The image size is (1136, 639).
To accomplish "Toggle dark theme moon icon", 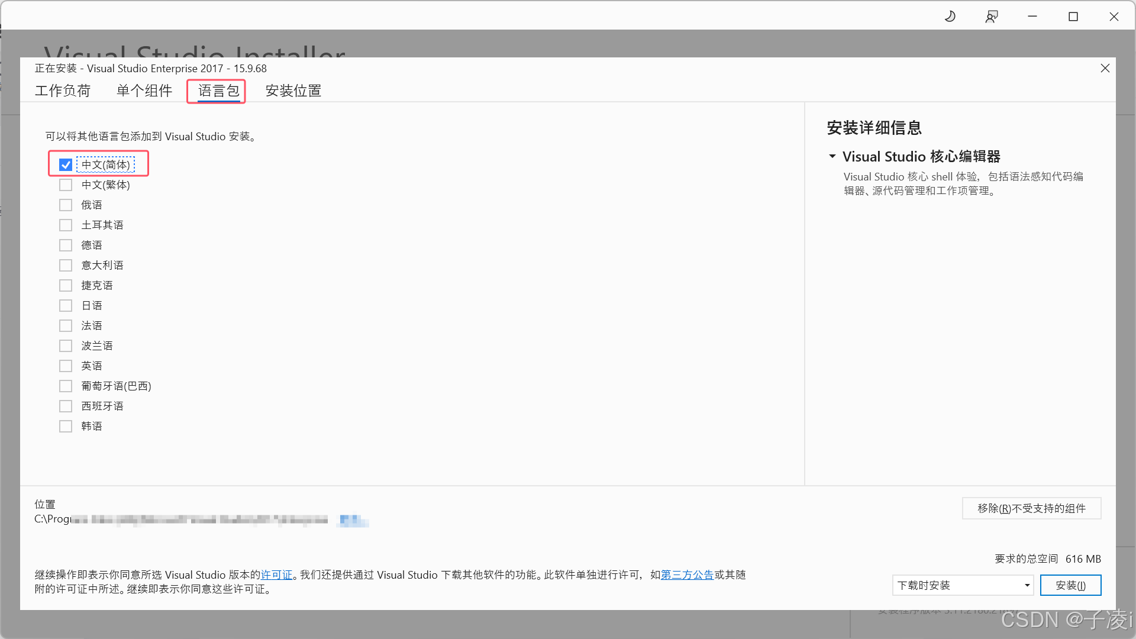I will 950,17.
